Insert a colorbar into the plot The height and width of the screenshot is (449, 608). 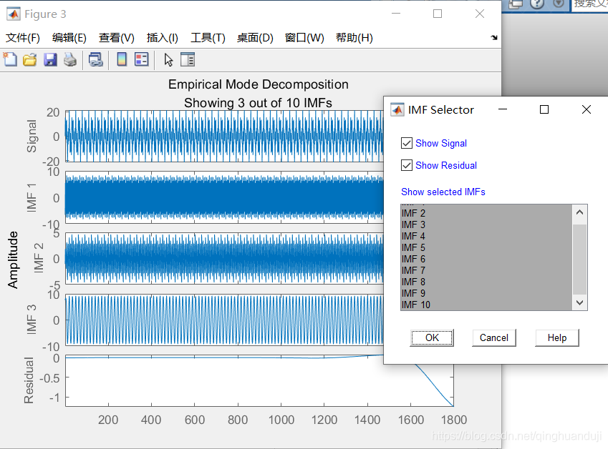(x=122, y=59)
